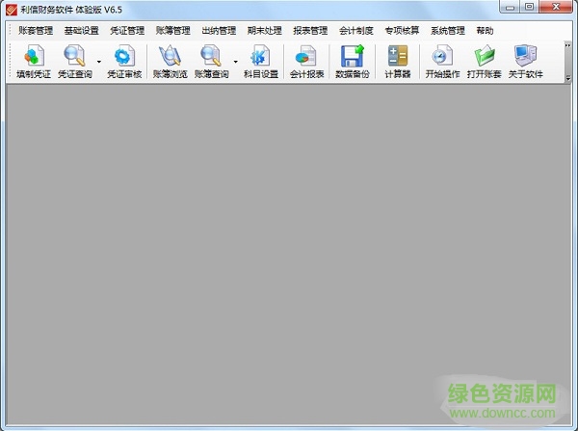Screen dimensions: 578x431
Task: Show 关于软件 computer icon
Action: (526, 62)
